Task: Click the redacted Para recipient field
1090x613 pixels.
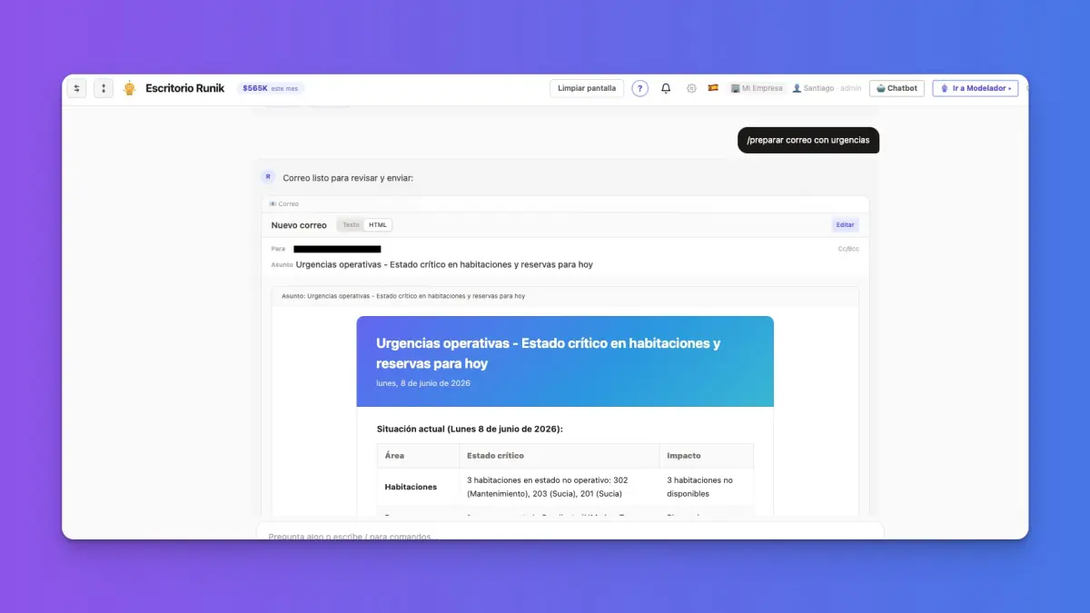Action: click(337, 248)
